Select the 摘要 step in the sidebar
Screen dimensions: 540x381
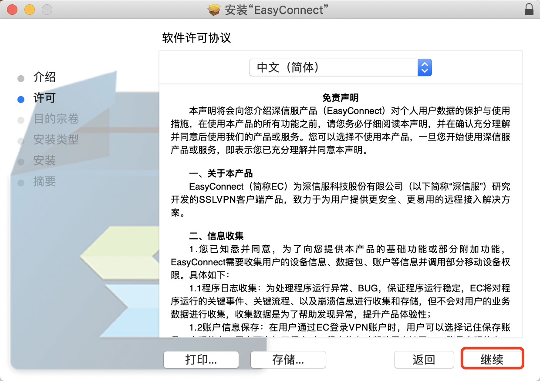click(x=44, y=182)
